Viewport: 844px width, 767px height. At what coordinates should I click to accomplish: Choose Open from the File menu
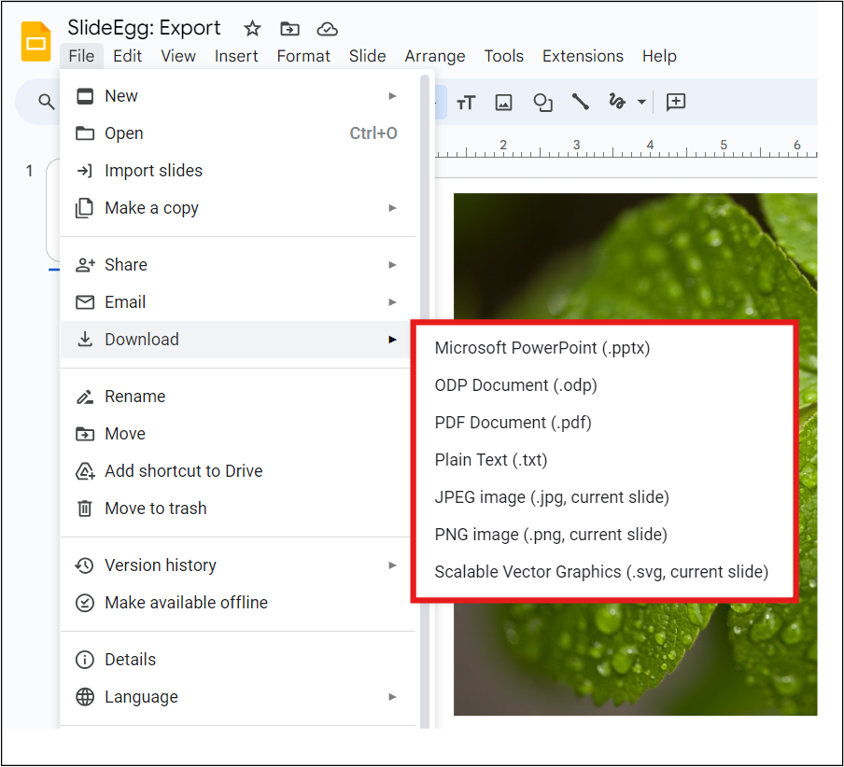pyautogui.click(x=238, y=132)
